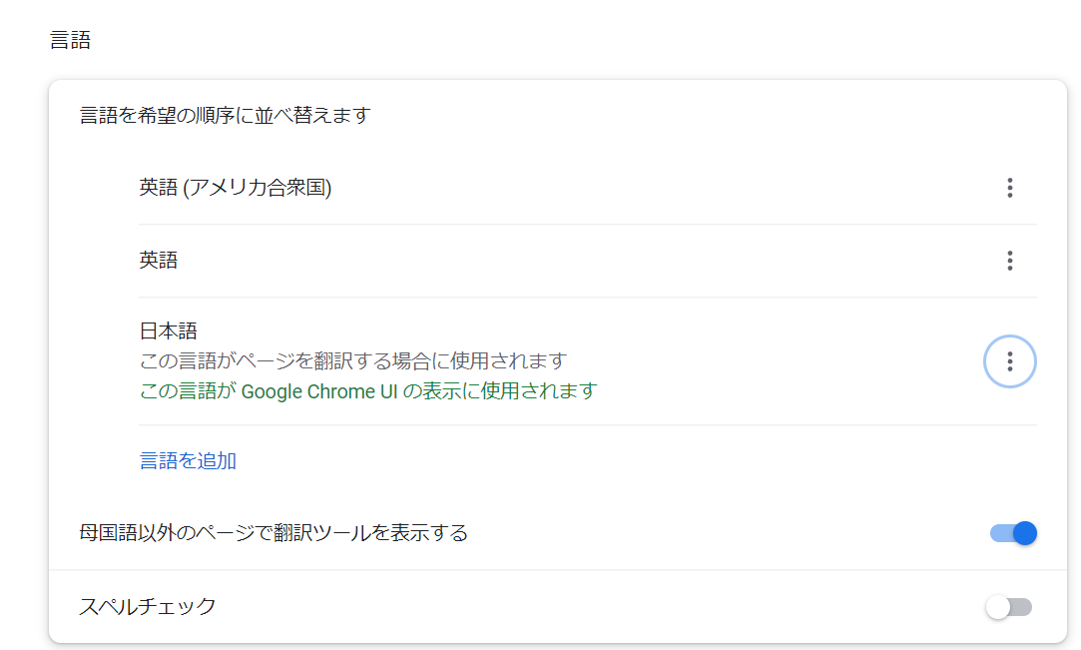Screen dimensions: 1081x650
Task: Enable the スペルチェック toggle switch
Action: click(1008, 606)
